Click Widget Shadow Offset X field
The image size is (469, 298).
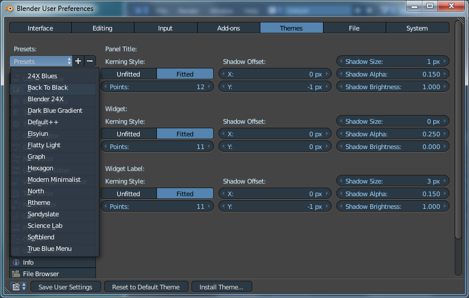275,134
